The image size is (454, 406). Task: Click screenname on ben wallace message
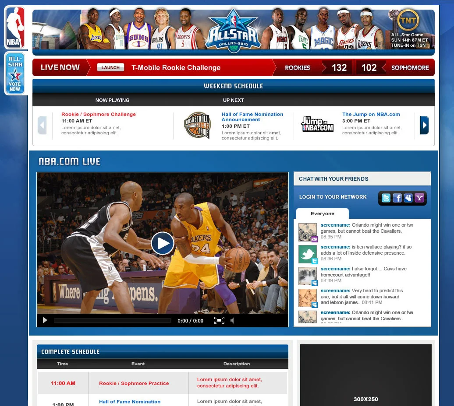pos(335,247)
